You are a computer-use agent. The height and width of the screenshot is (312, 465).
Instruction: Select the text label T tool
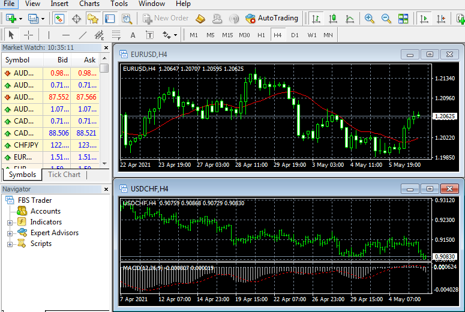tap(150, 35)
